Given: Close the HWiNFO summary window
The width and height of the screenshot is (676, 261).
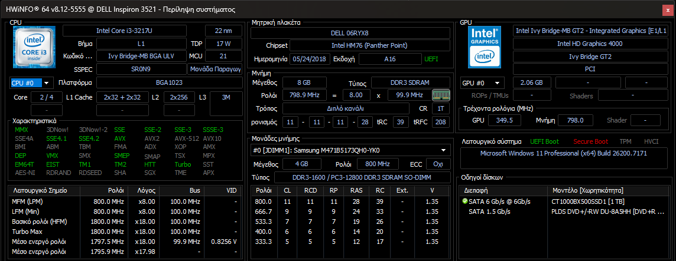Looking at the screenshot, I should 667,9.
